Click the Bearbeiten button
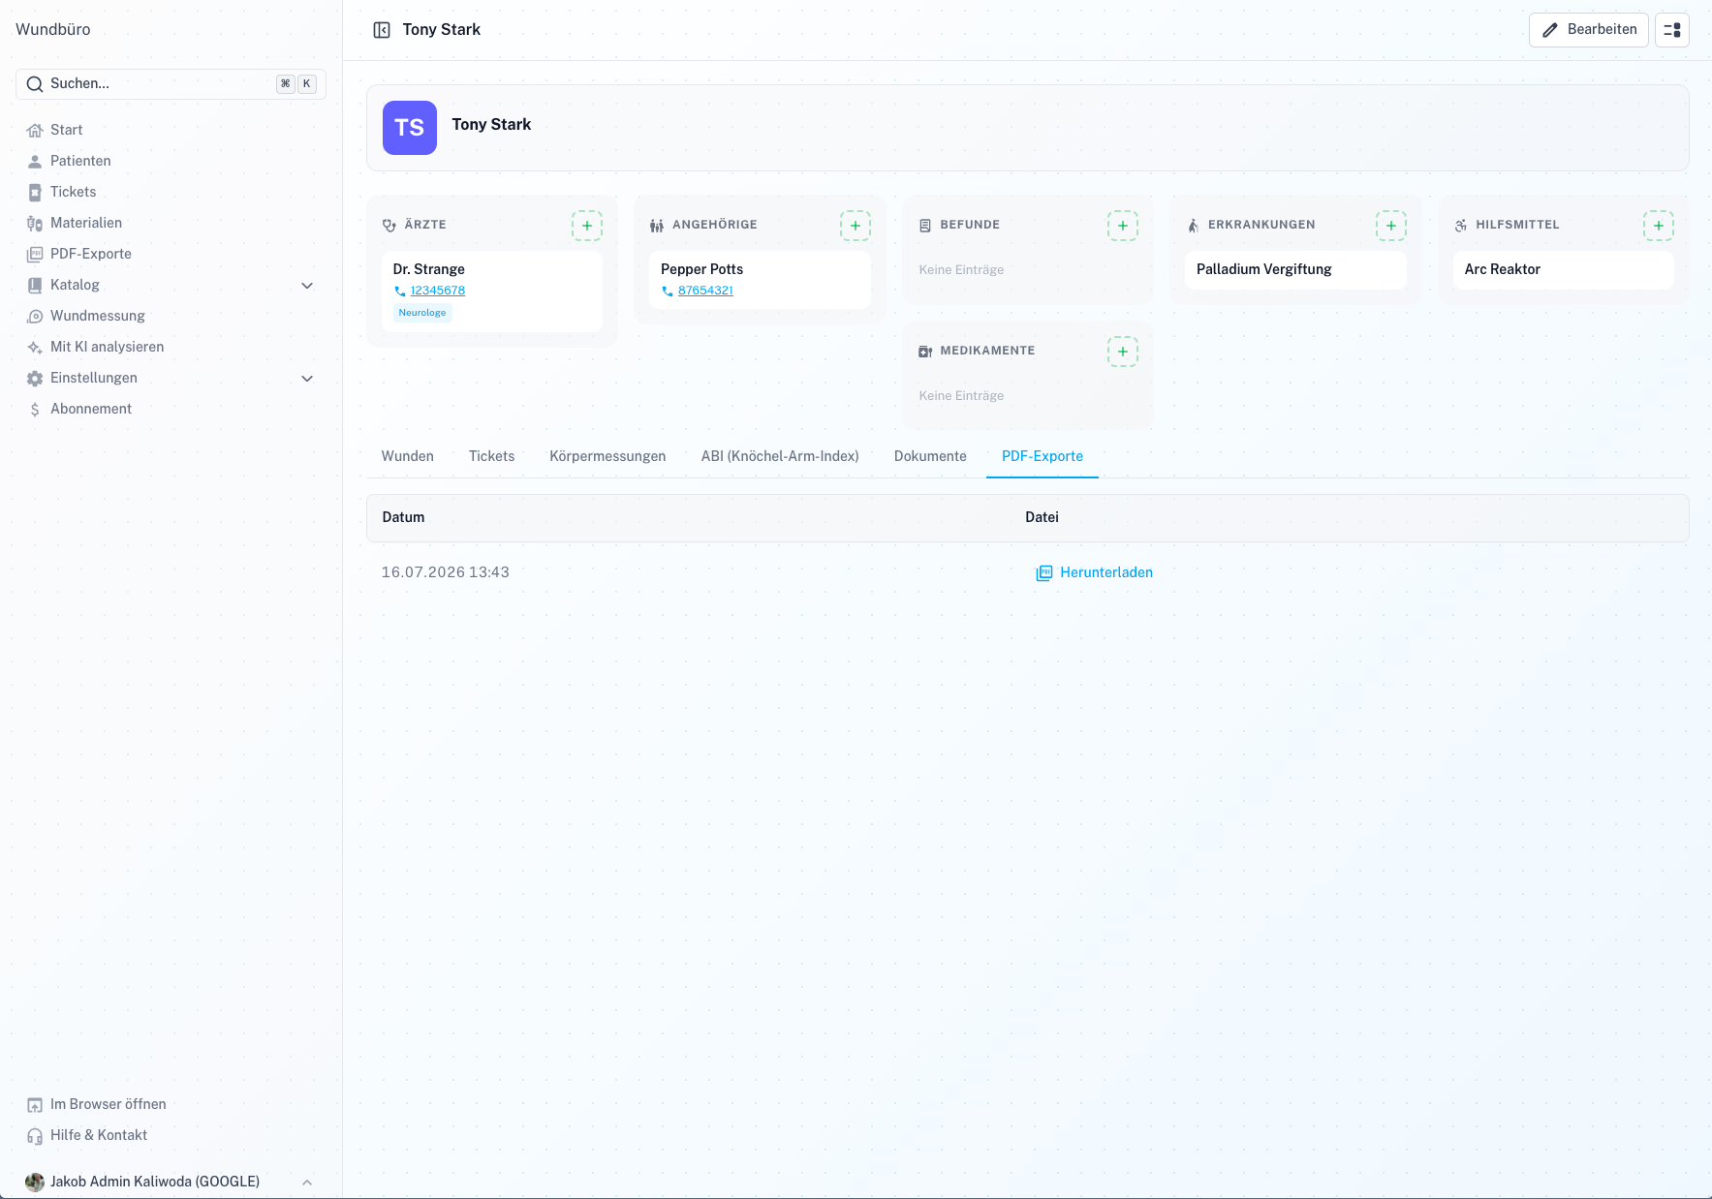The width and height of the screenshot is (1712, 1199). 1589,30
